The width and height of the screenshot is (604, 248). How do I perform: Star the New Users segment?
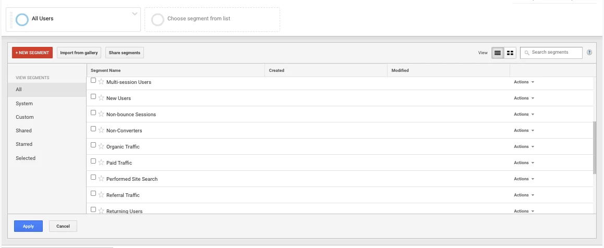(101, 98)
